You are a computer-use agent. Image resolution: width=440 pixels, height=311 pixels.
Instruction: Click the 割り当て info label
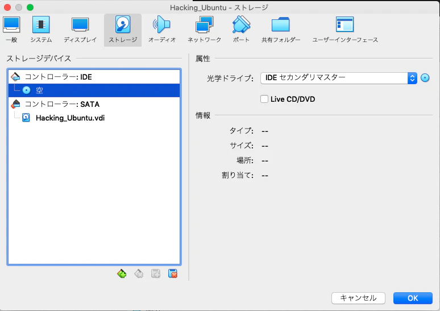click(x=238, y=175)
